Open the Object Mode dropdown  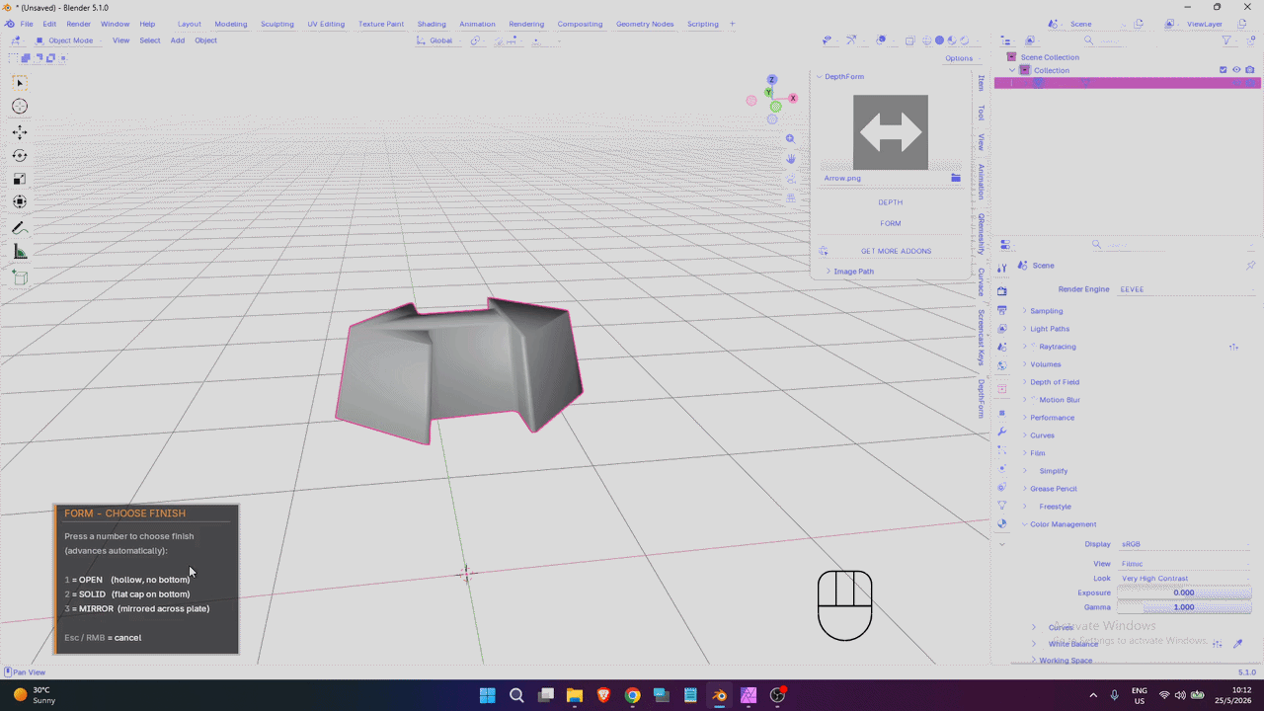[65, 40]
